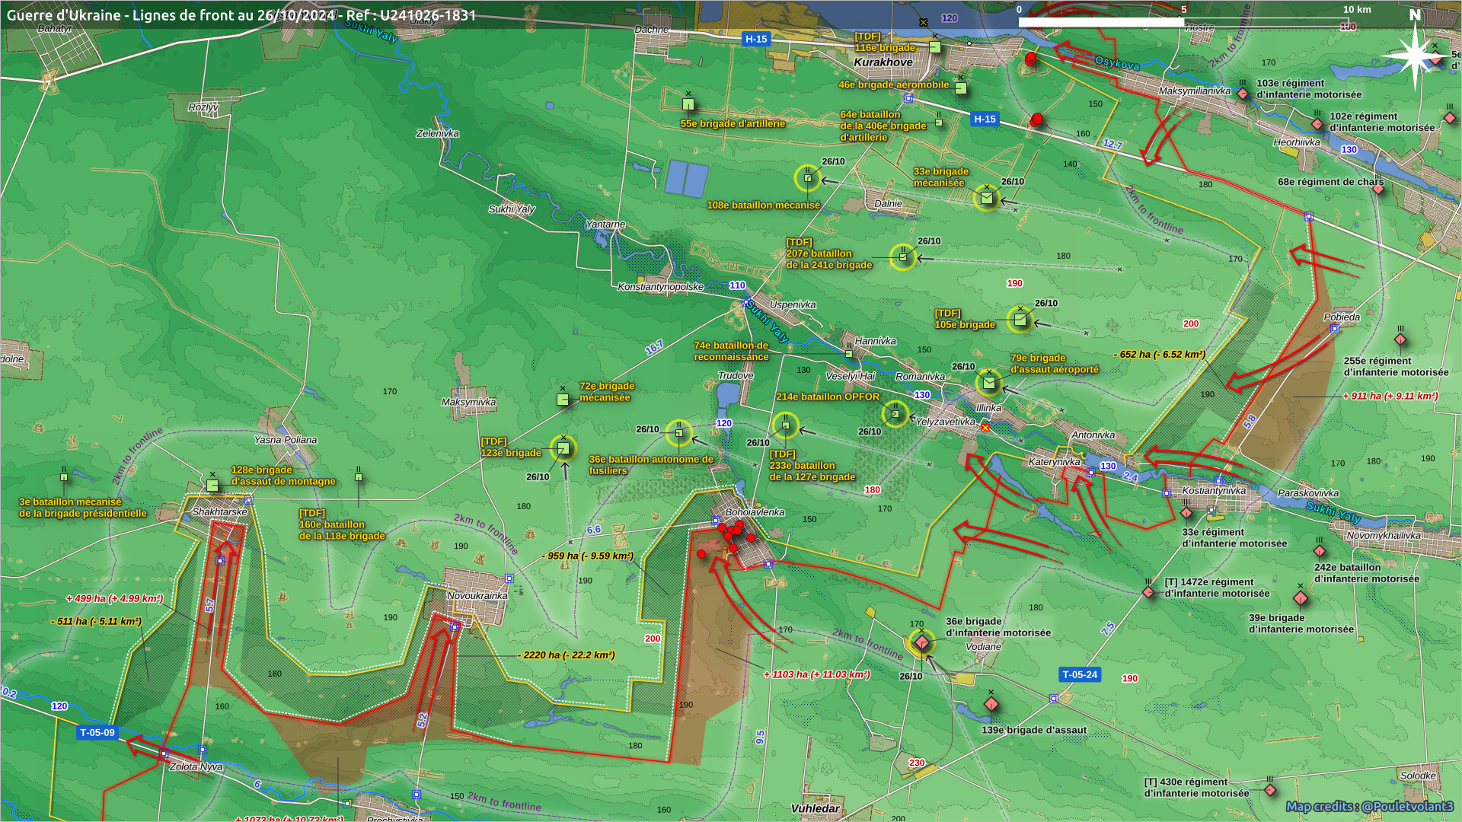This screenshot has width=1462, height=822.
Task: Click the 55e brigade d'artillerie unit icon
Action: [688, 104]
